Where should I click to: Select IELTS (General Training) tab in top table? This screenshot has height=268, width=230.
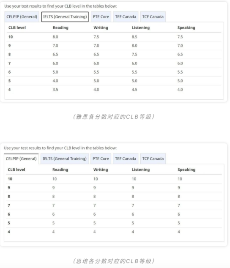click(65, 17)
